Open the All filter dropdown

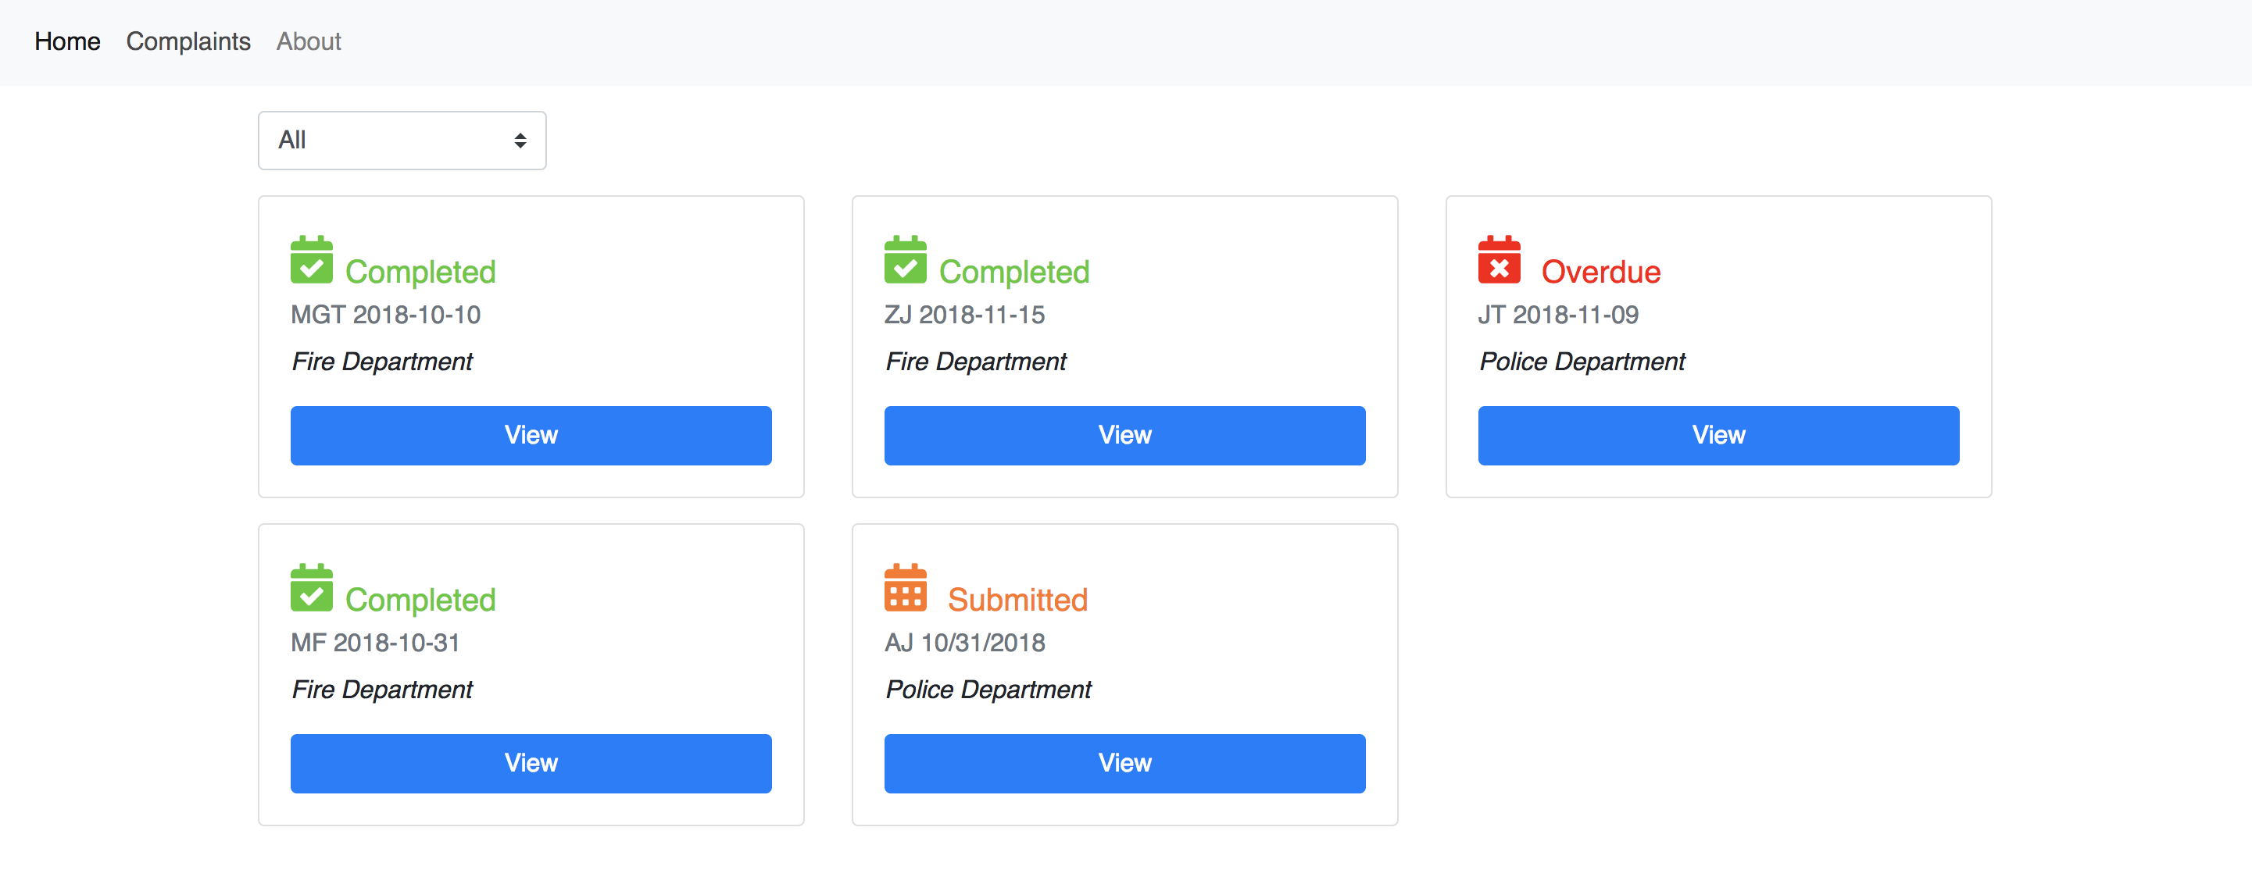coord(402,141)
